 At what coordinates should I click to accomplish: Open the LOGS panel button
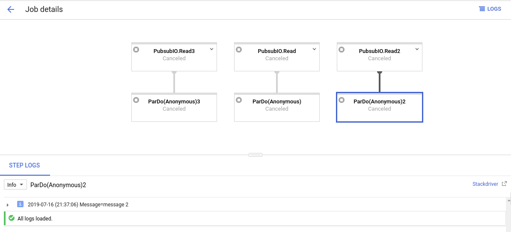[490, 9]
